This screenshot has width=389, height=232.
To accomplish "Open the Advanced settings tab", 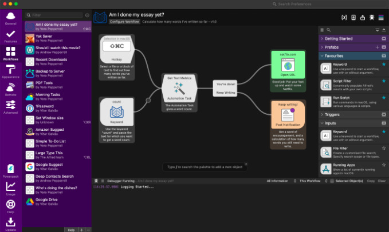I will point(11,107).
